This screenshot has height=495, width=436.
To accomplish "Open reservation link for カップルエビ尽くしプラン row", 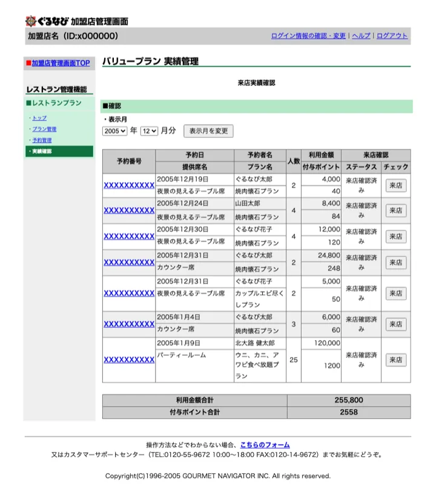I will click(129, 293).
